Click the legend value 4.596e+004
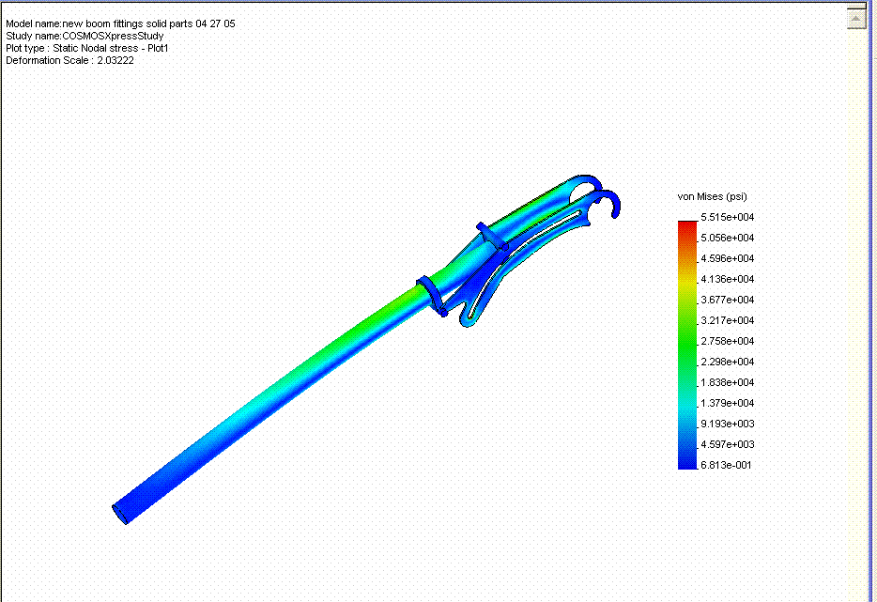This screenshot has width=877, height=602. point(727,258)
